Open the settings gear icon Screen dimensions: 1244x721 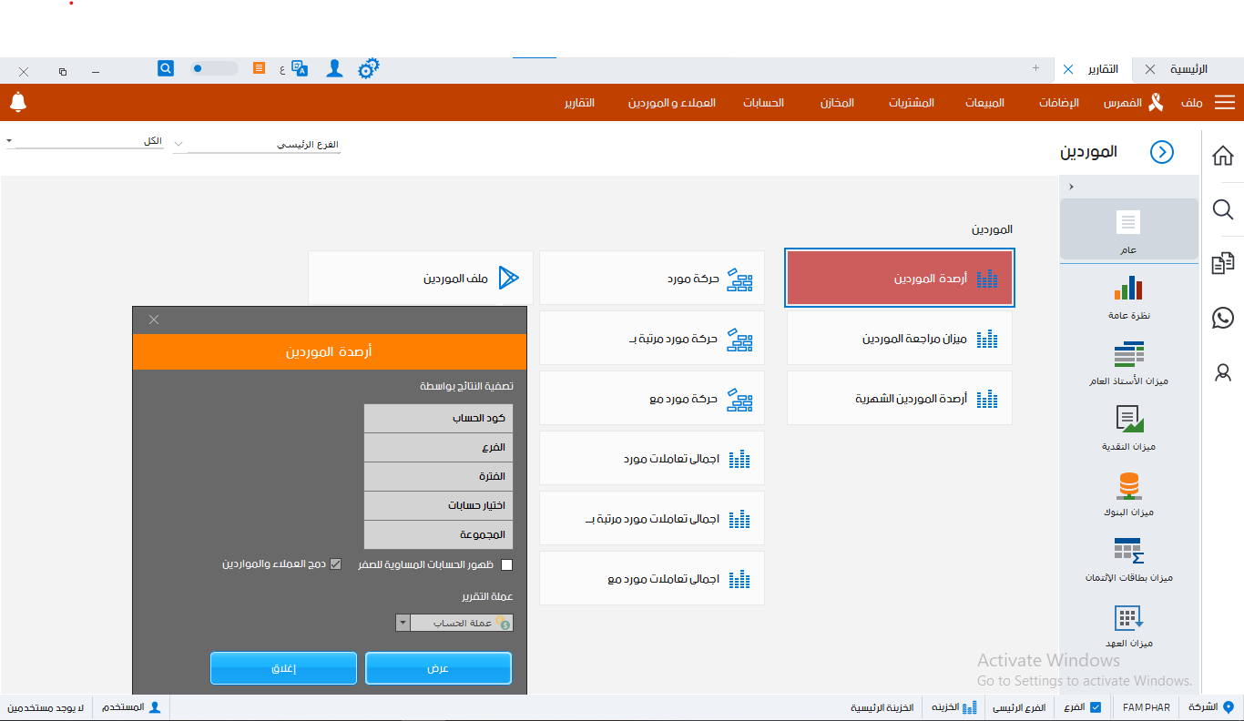pos(368,69)
